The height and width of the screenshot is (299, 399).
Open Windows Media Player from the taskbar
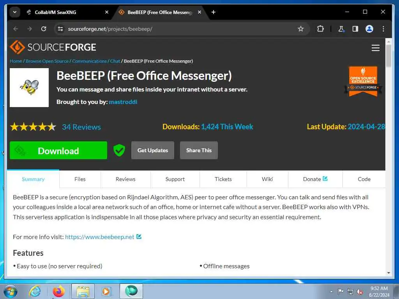(106, 291)
